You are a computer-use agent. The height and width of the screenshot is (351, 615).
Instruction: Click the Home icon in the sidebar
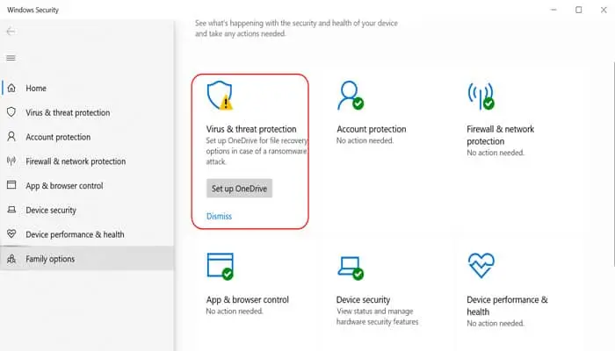(11, 89)
